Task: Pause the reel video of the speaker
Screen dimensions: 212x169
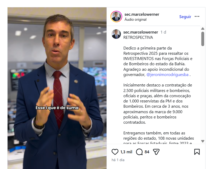Action: click(x=57, y=88)
